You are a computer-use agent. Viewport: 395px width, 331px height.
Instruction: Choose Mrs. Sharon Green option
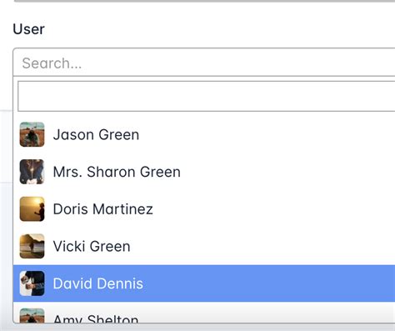(x=204, y=172)
